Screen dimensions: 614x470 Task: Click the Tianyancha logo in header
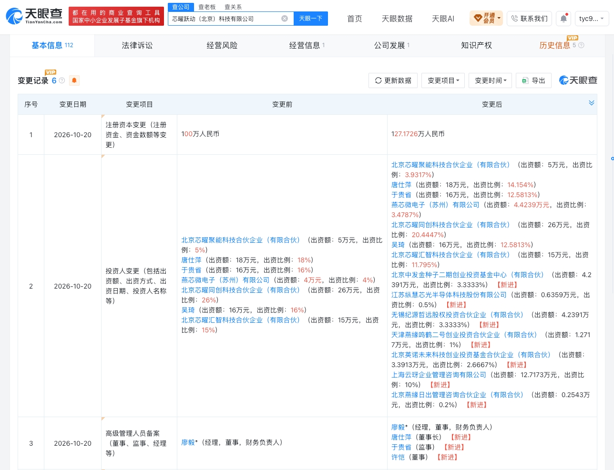[x=34, y=16]
